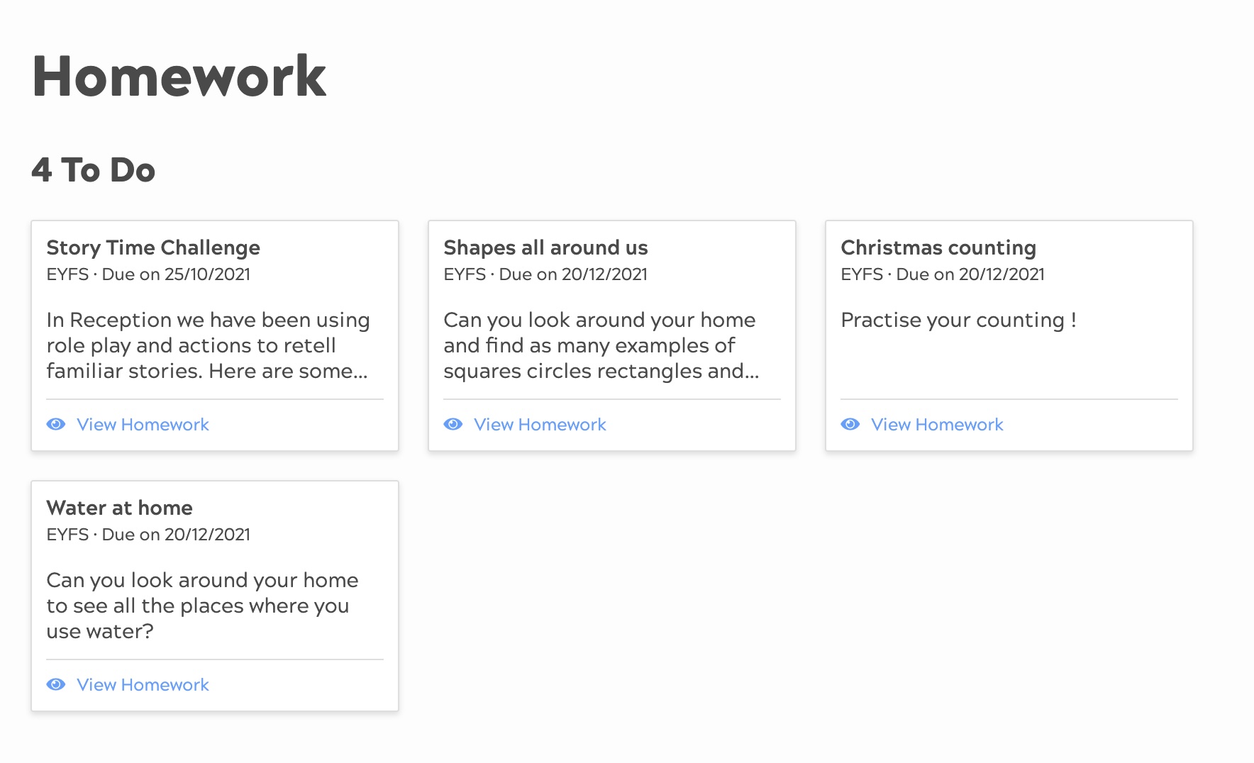This screenshot has width=1254, height=763.
Task: Click eye icon on Story Time Challenge card
Action: pyautogui.click(x=56, y=424)
